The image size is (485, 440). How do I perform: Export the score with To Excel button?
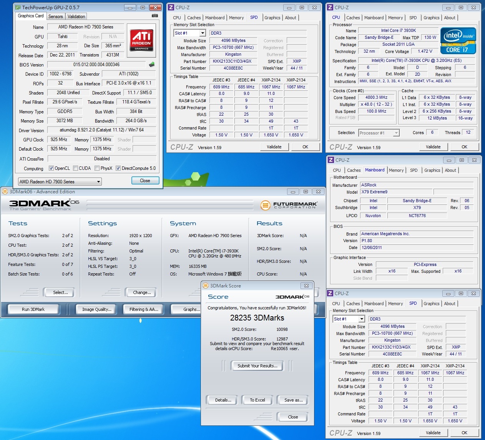point(257,400)
